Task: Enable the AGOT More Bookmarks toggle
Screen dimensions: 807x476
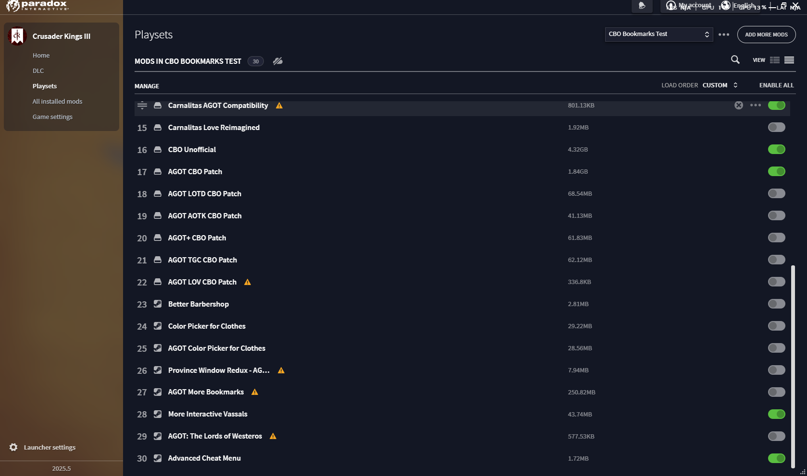Action: [776, 392]
